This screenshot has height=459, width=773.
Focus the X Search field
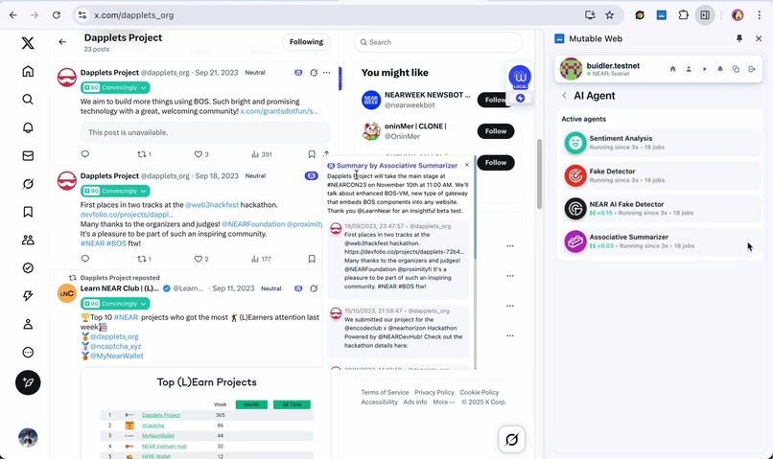[x=437, y=42]
